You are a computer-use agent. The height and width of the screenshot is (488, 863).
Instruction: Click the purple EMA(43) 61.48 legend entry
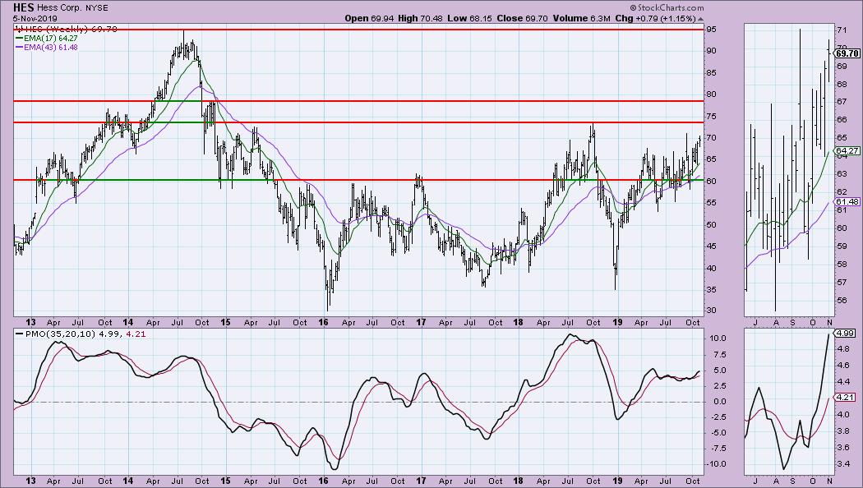(x=48, y=48)
